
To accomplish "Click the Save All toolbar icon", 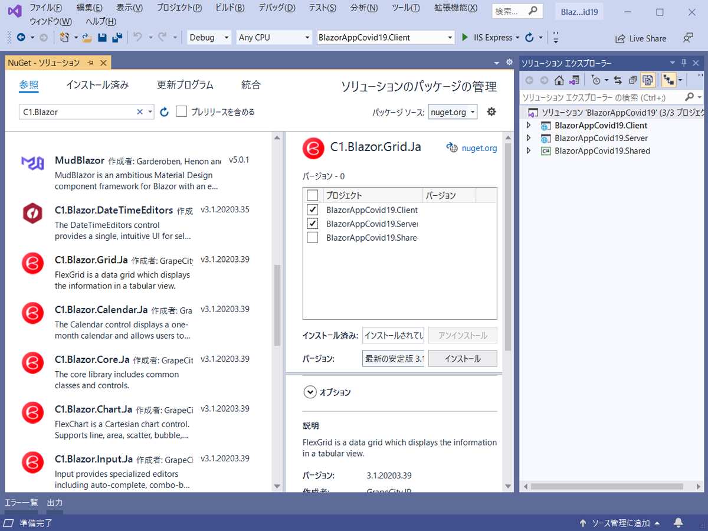I will (117, 37).
